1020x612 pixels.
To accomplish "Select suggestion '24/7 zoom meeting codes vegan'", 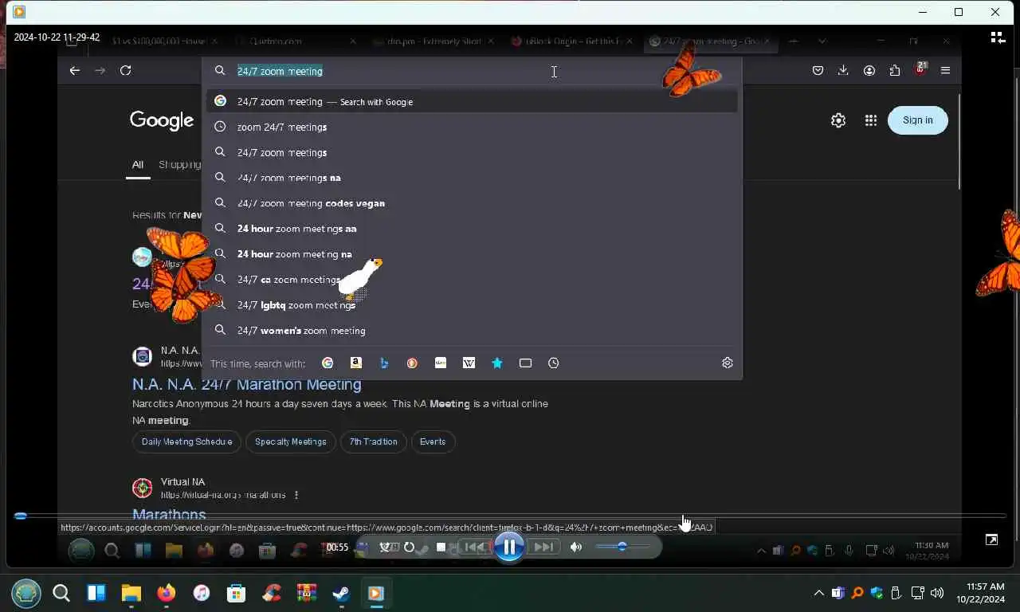I will click(472, 203).
